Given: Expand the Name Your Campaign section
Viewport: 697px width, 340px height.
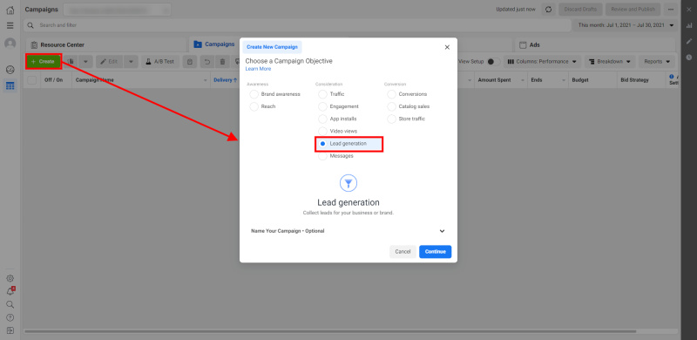Looking at the screenshot, I should click(348, 231).
